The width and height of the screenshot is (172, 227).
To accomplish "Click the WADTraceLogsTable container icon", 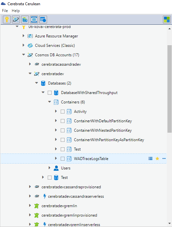I will coord(69,159).
